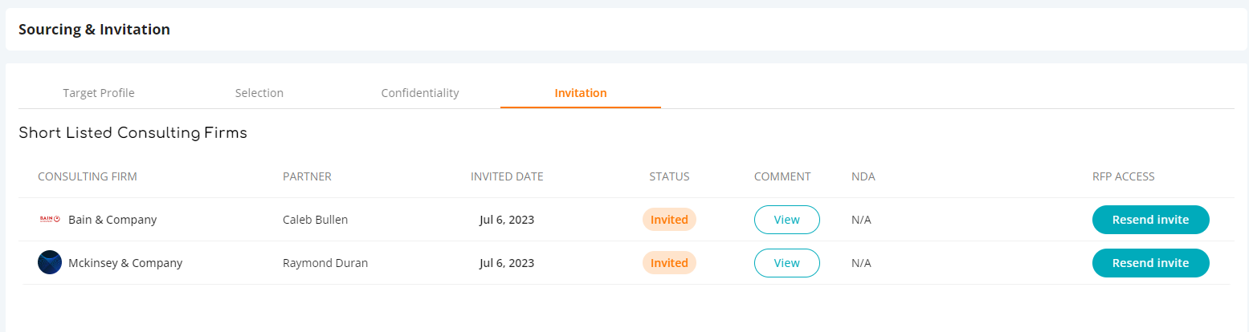This screenshot has height=332, width=1249.
Task: View comment for Mckinsey & Company
Action: click(787, 263)
